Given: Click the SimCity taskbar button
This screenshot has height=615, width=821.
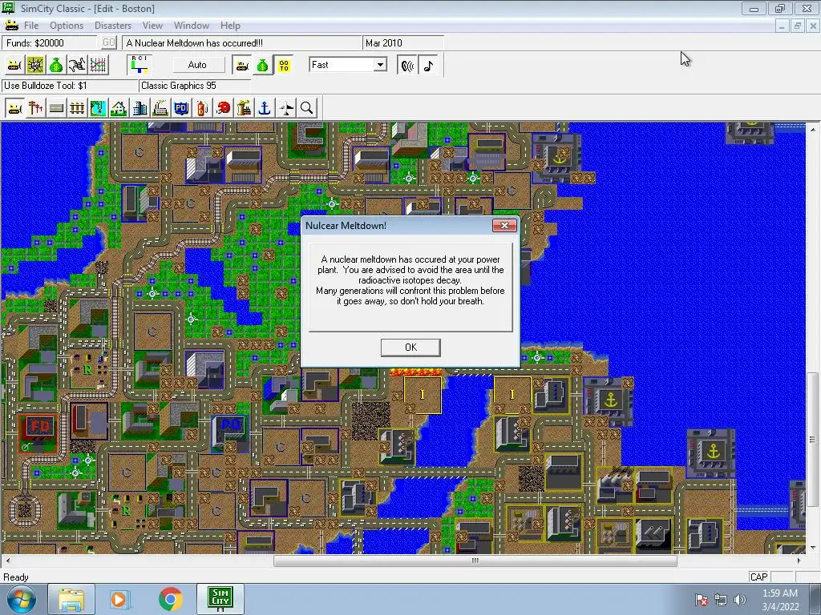Looking at the screenshot, I should tap(220, 599).
